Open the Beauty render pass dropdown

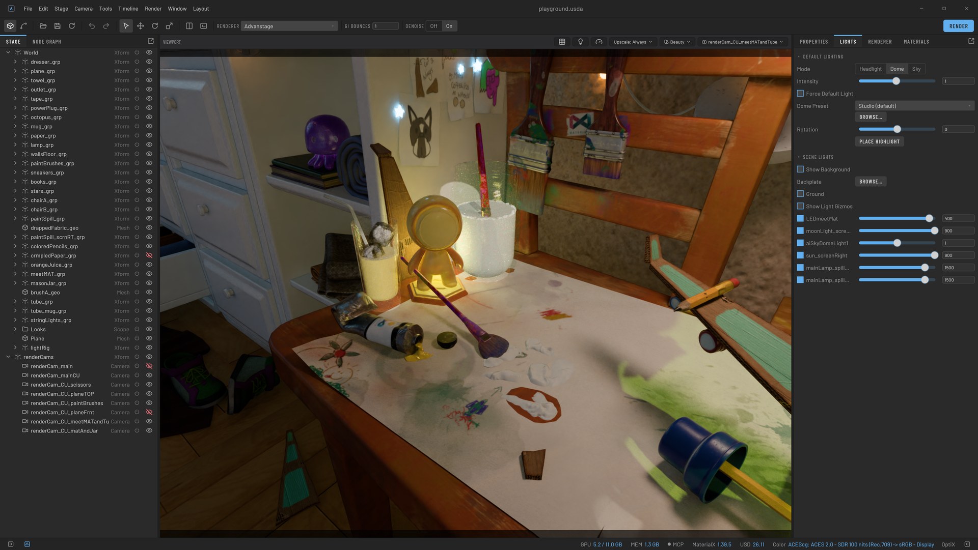(677, 42)
